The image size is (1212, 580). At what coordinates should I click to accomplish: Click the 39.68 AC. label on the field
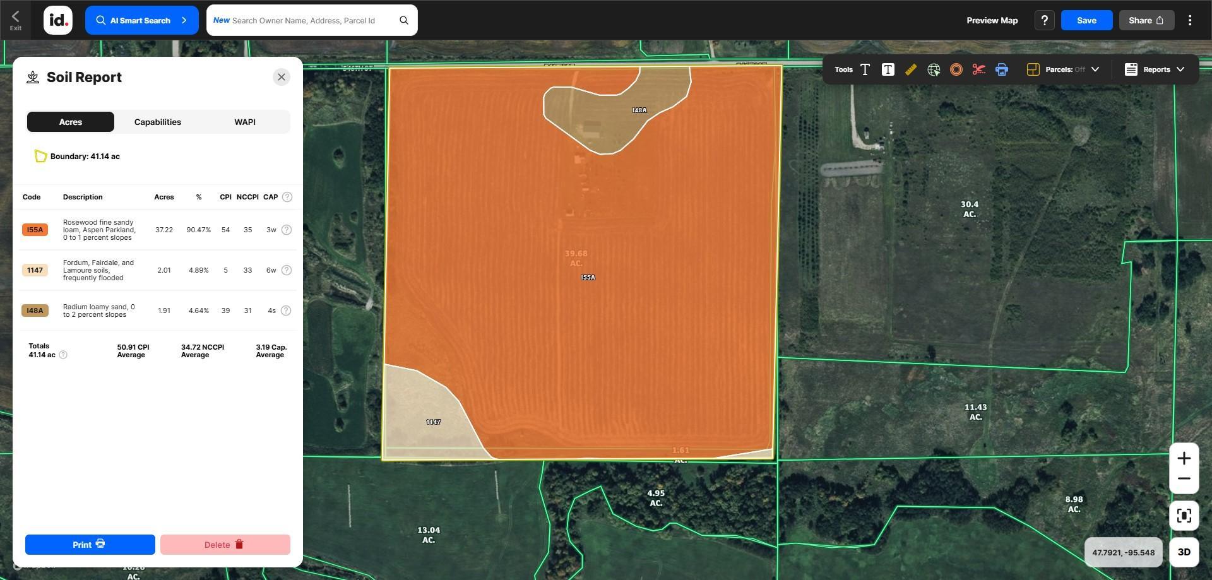tap(576, 258)
